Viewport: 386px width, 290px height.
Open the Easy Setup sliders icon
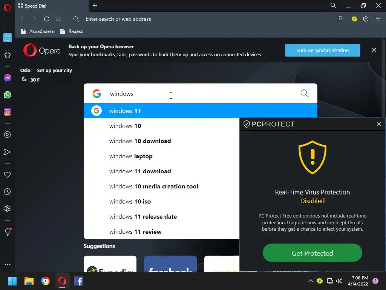click(x=378, y=19)
